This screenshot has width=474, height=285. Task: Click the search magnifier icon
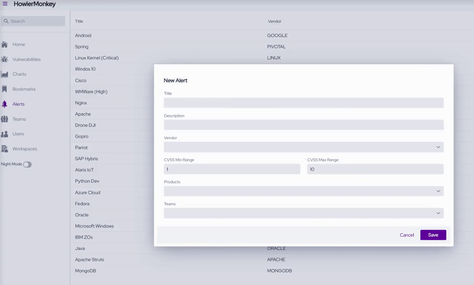click(x=6, y=21)
